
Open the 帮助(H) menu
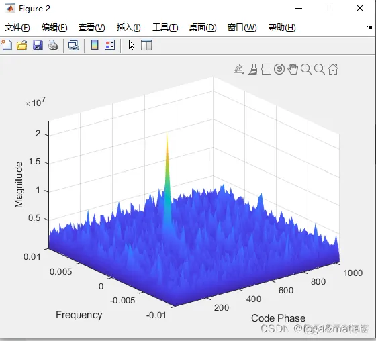282,28
